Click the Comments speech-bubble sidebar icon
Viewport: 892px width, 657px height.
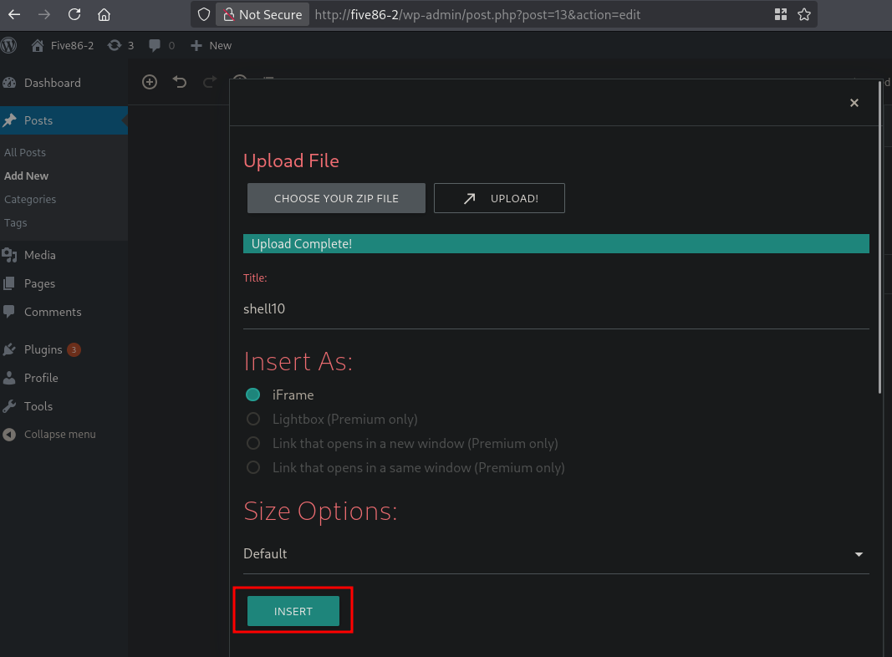[9, 312]
